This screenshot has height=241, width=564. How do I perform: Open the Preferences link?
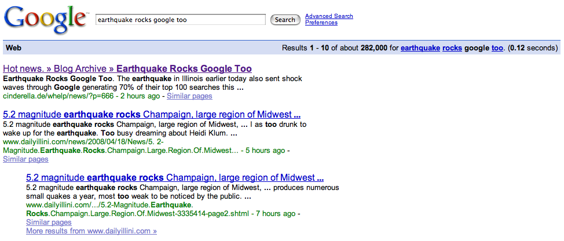[x=321, y=23]
